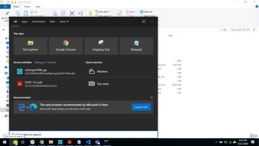This screenshot has width=259, height=146.
Task: Open the Action Center notifications
Action: 253,142
